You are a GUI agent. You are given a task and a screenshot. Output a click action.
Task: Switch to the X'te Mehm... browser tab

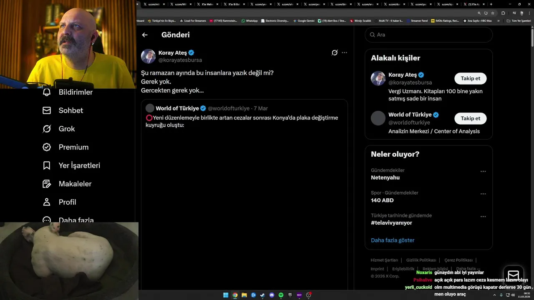207,4
